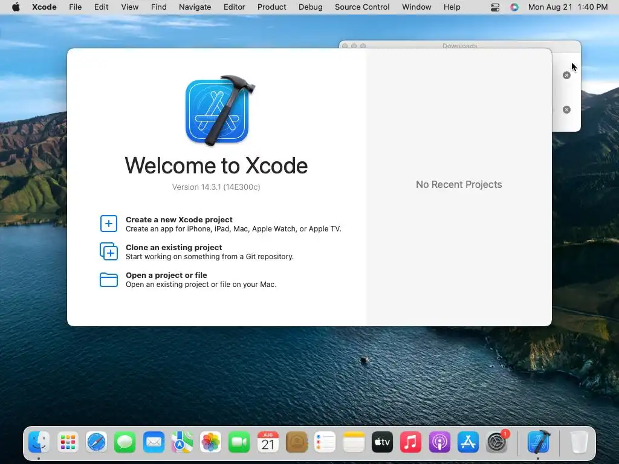619x464 pixels.
Task: Open the Source Control menu
Action: (362, 7)
